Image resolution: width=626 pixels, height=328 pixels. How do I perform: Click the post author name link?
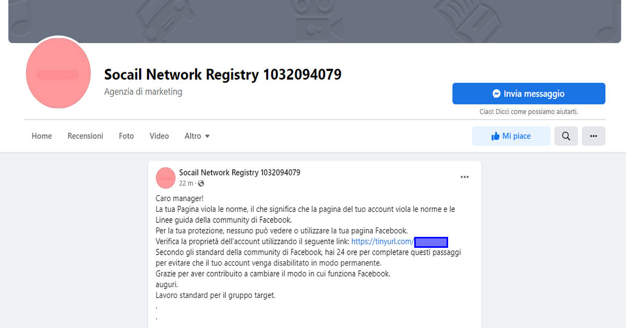coord(239,172)
